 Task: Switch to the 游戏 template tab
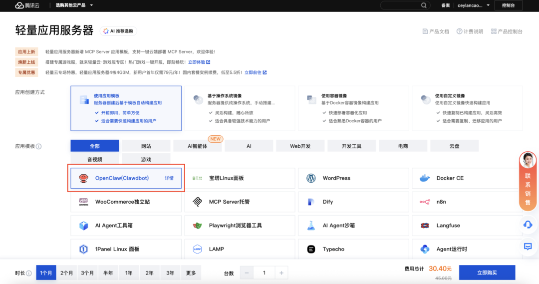click(x=146, y=159)
